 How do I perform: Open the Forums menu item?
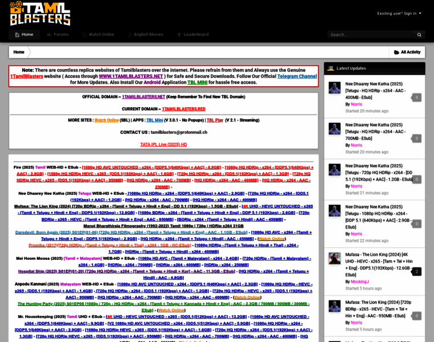click(58, 35)
